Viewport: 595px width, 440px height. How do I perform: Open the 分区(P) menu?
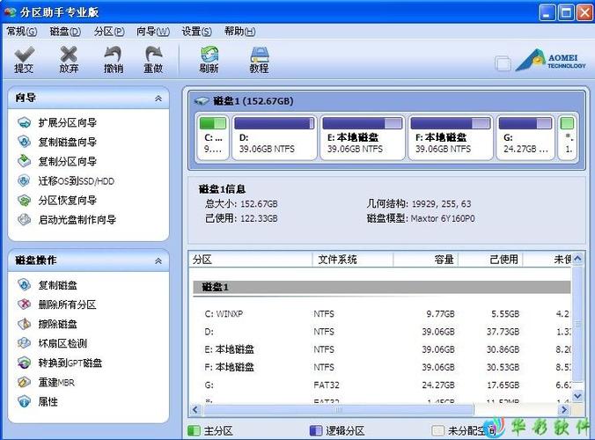(x=109, y=31)
